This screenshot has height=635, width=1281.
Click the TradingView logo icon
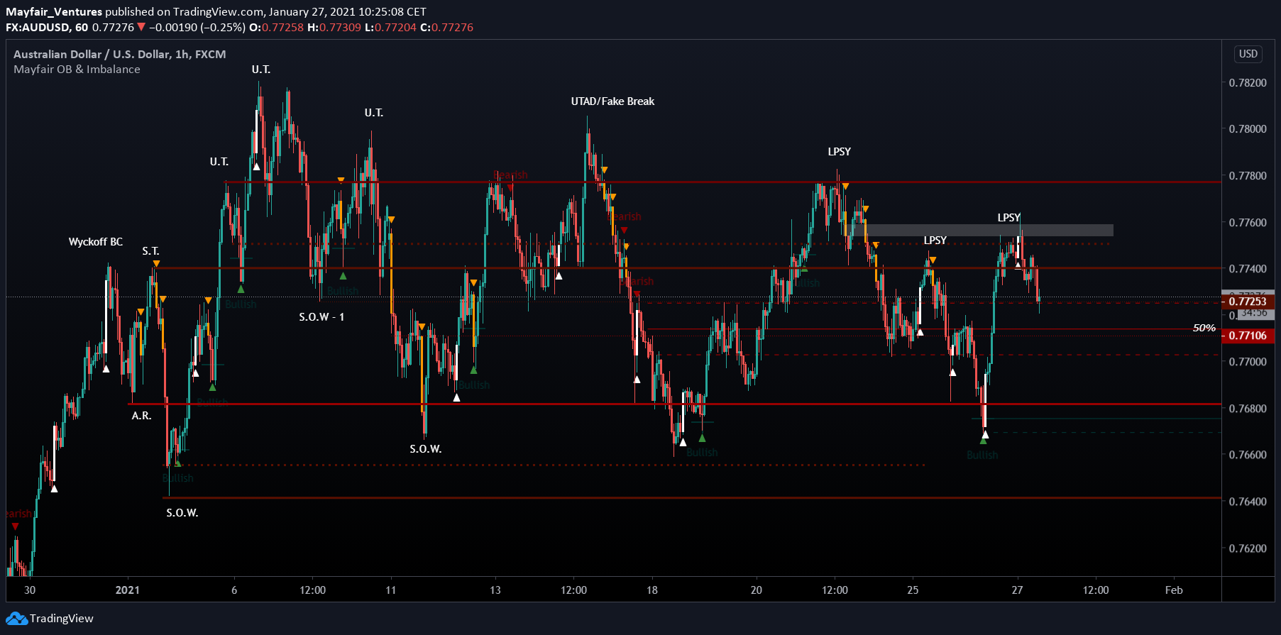click(16, 619)
